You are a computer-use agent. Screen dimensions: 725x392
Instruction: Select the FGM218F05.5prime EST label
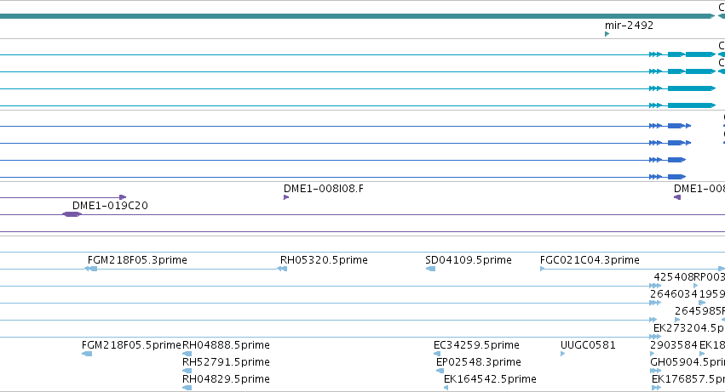pyautogui.click(x=131, y=345)
